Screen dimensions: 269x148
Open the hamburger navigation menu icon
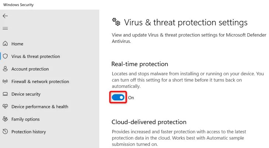(x=5, y=28)
